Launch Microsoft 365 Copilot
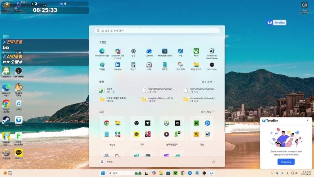This screenshot has height=177, width=314. tap(118, 51)
